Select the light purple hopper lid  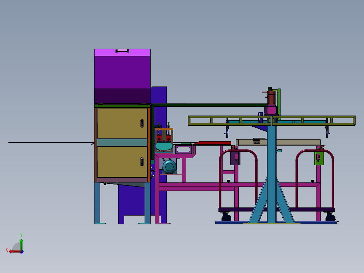(x=122, y=52)
